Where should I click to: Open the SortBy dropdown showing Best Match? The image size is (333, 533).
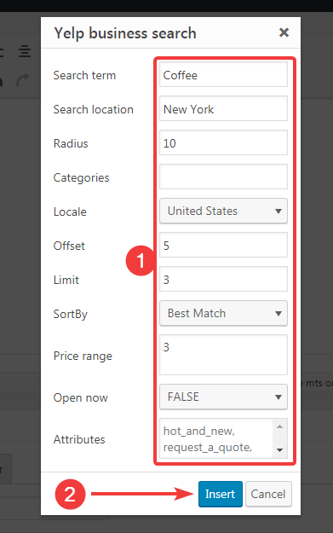tap(223, 314)
